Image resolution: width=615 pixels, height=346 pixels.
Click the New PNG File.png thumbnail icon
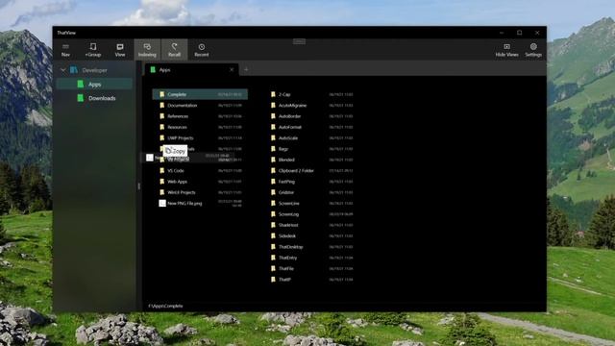[162, 203]
